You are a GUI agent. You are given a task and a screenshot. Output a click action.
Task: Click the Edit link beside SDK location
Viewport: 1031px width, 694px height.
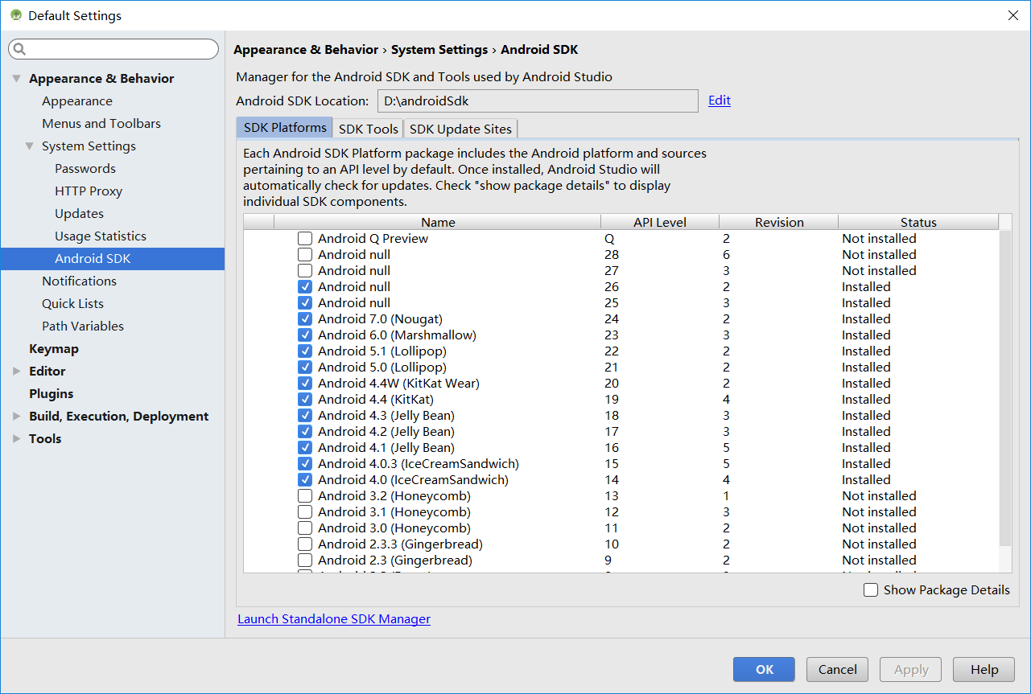click(719, 100)
